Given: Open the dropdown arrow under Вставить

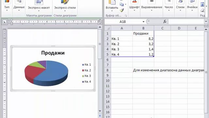Looking at the screenshot, I should (x=112, y=11).
